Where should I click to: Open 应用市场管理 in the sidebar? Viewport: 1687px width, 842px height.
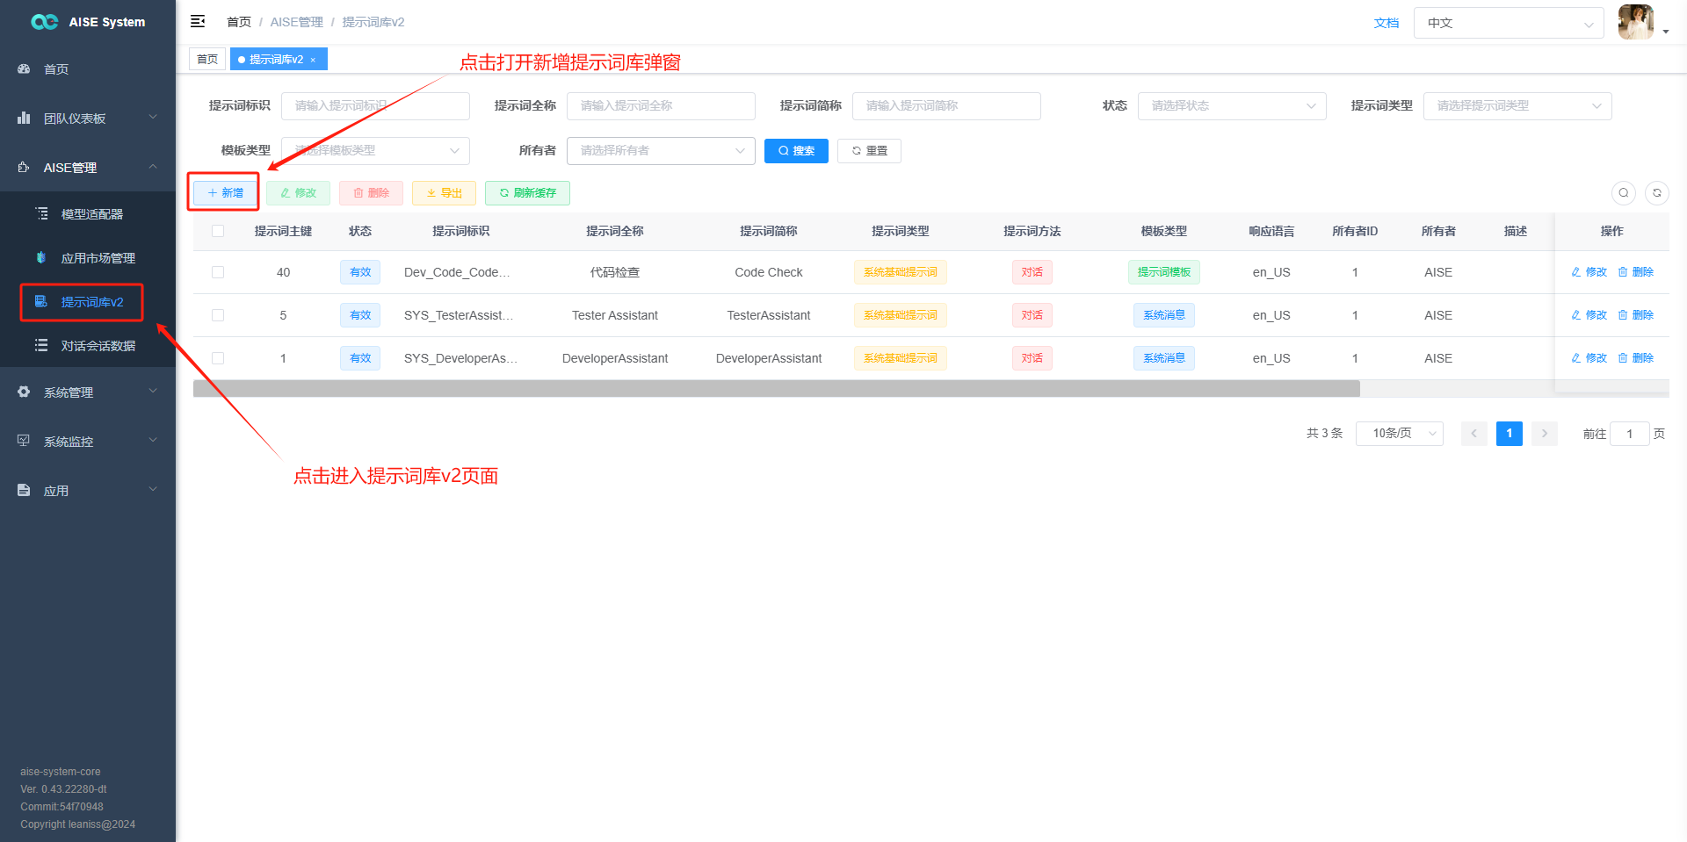(88, 258)
